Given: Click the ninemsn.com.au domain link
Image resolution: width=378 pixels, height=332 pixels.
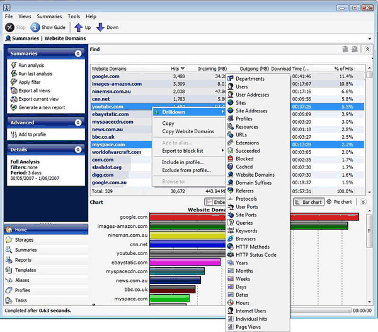Looking at the screenshot, I should click(x=112, y=92).
